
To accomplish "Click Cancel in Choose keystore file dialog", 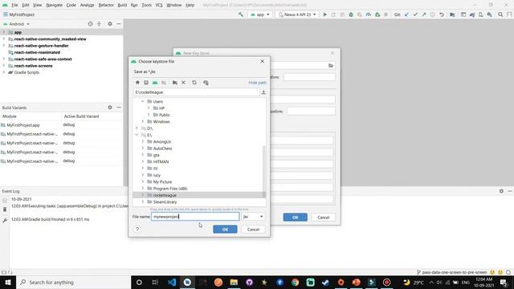I will pyautogui.click(x=253, y=230).
